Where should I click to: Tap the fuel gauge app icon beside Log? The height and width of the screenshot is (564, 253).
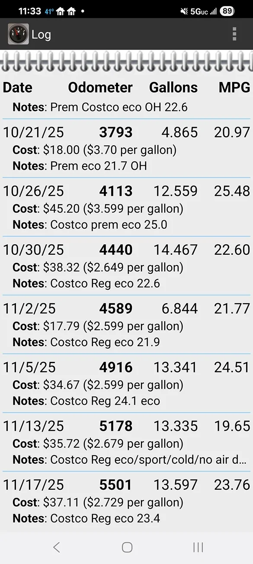[16, 34]
